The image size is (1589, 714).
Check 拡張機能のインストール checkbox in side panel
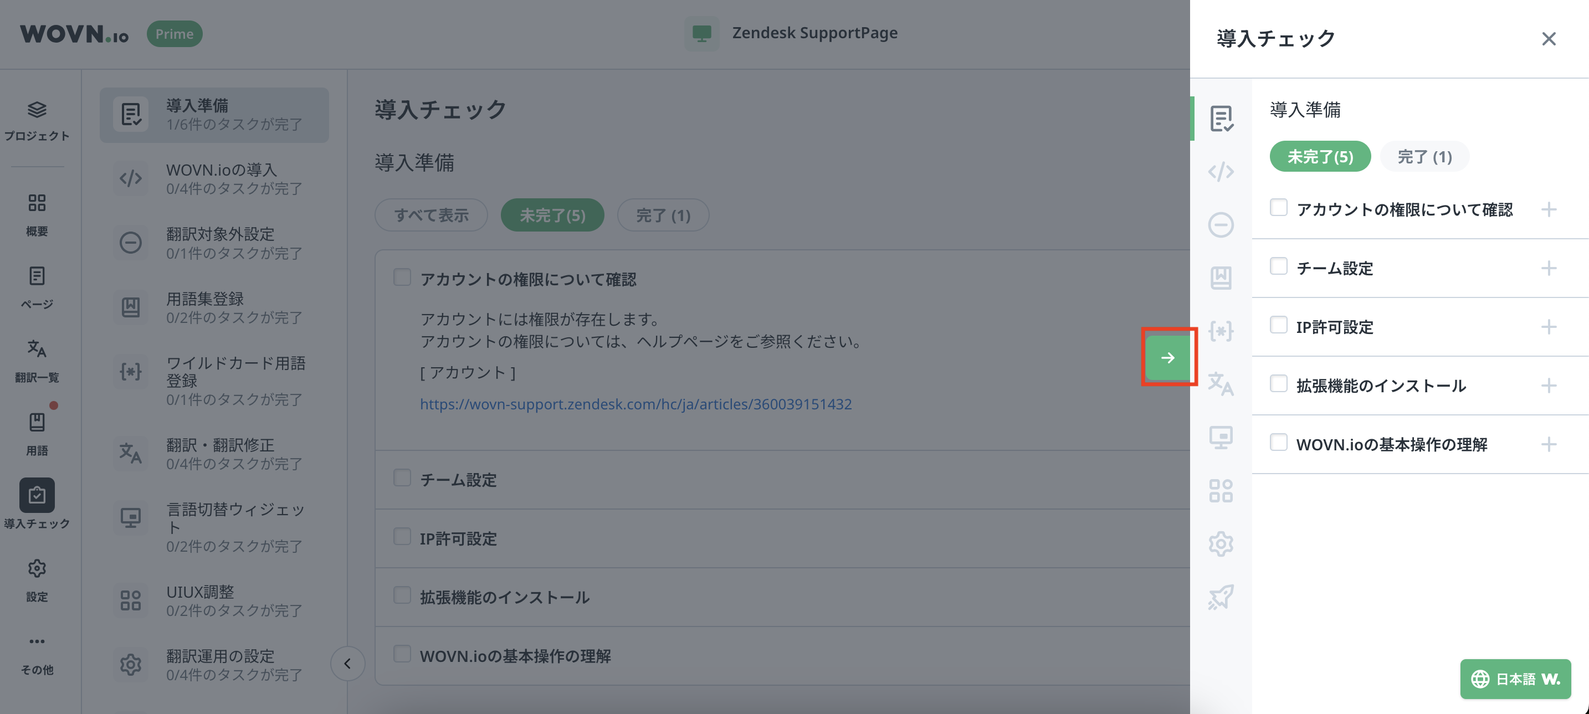click(1278, 384)
